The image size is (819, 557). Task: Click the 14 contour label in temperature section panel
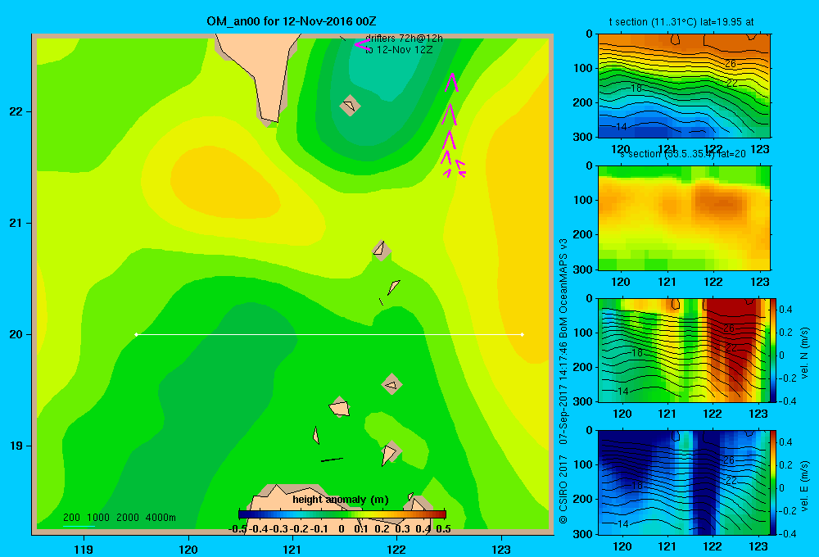621,126
